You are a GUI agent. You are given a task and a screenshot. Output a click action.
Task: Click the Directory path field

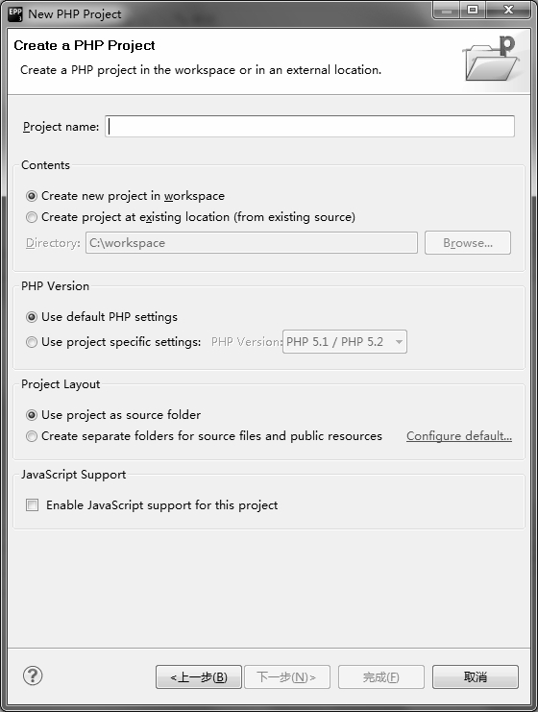252,243
